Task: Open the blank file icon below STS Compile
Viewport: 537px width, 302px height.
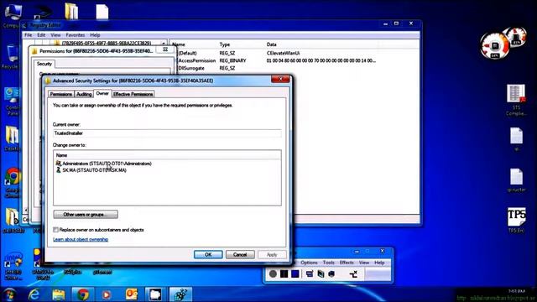Action: [x=516, y=138]
